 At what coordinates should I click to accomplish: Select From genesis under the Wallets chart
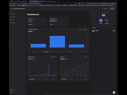[x=64, y=79]
